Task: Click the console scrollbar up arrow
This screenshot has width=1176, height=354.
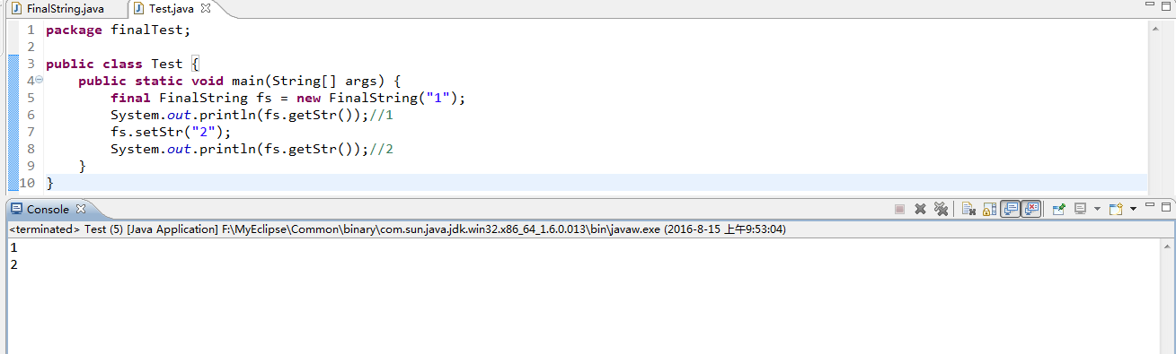Action: (x=1168, y=246)
